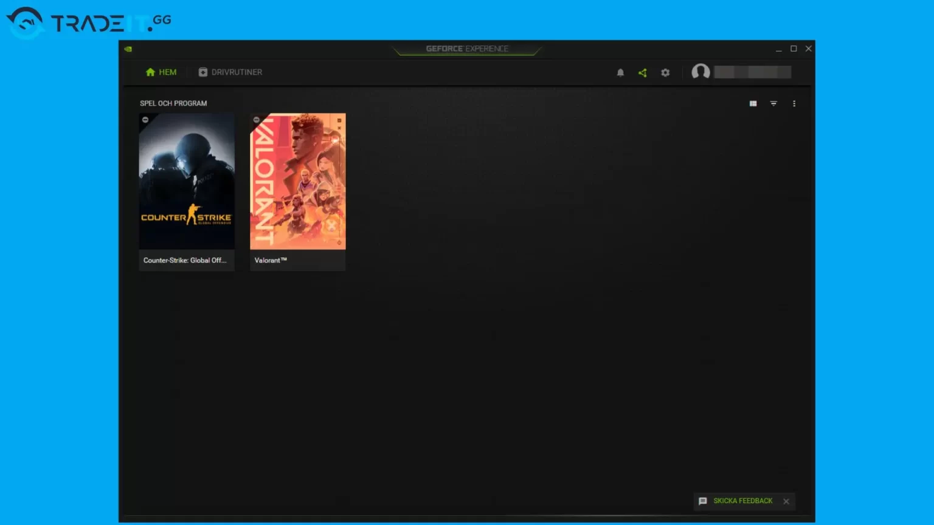Select the Counter-Strike cover art

[x=187, y=181]
